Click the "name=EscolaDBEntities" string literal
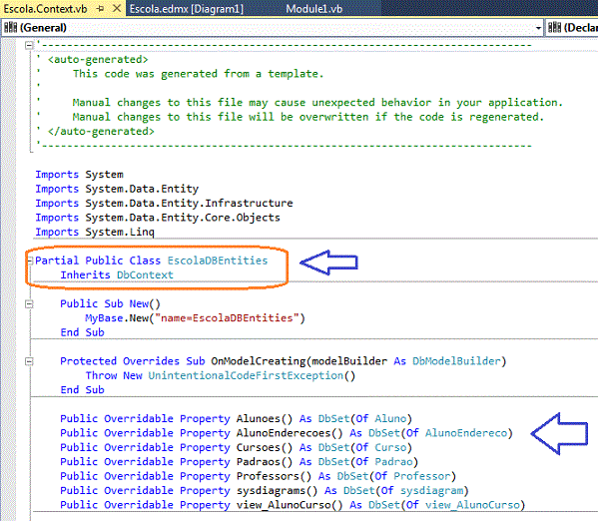 tap(227, 318)
